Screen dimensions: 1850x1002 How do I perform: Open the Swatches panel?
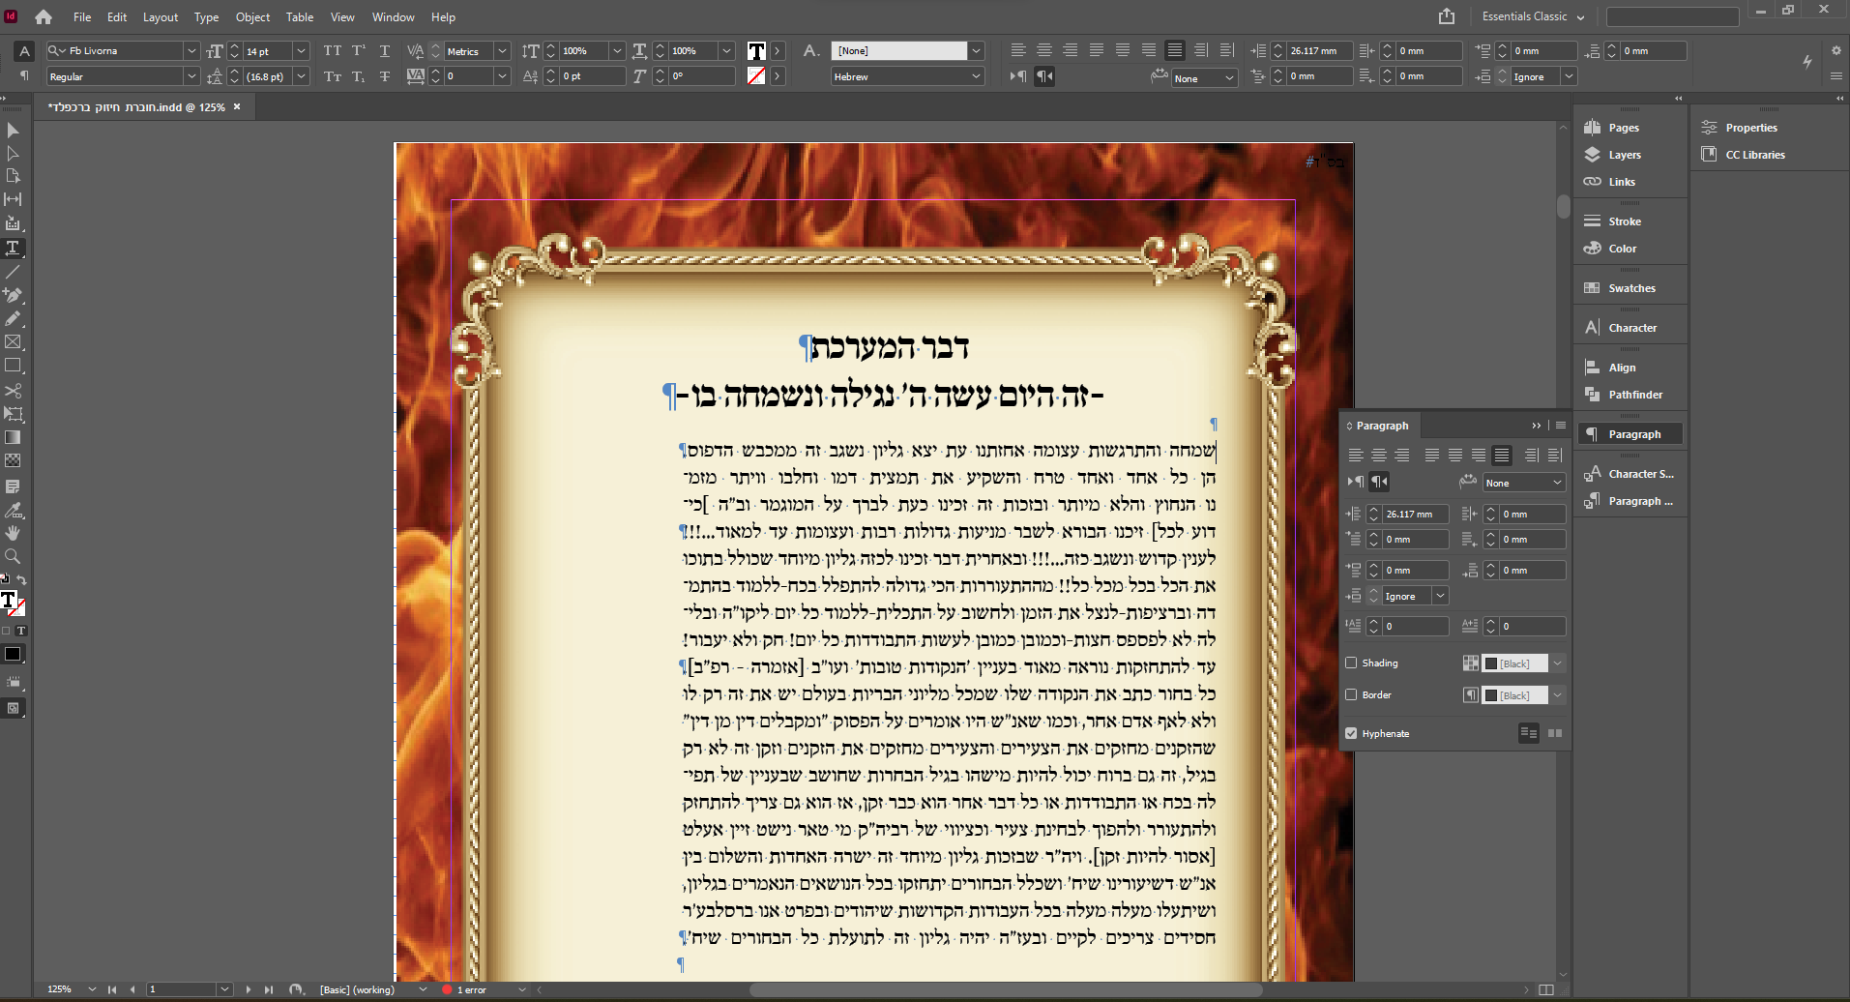click(x=1631, y=288)
